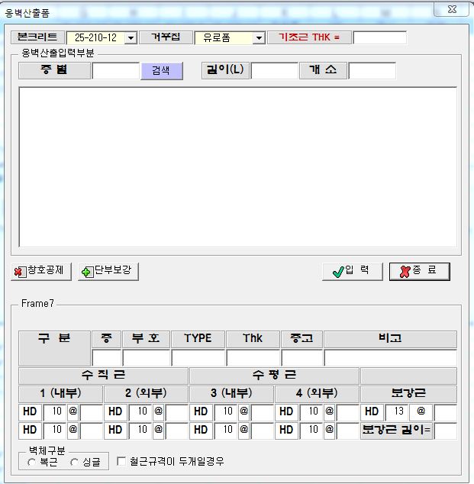Image resolution: width=474 pixels, height=484 pixels.
Task: Click the 수직근 header
Action: point(103,376)
